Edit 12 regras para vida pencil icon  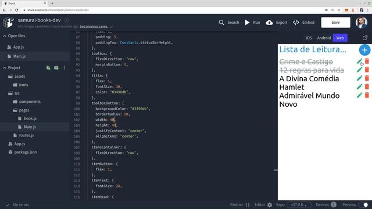[359, 70]
